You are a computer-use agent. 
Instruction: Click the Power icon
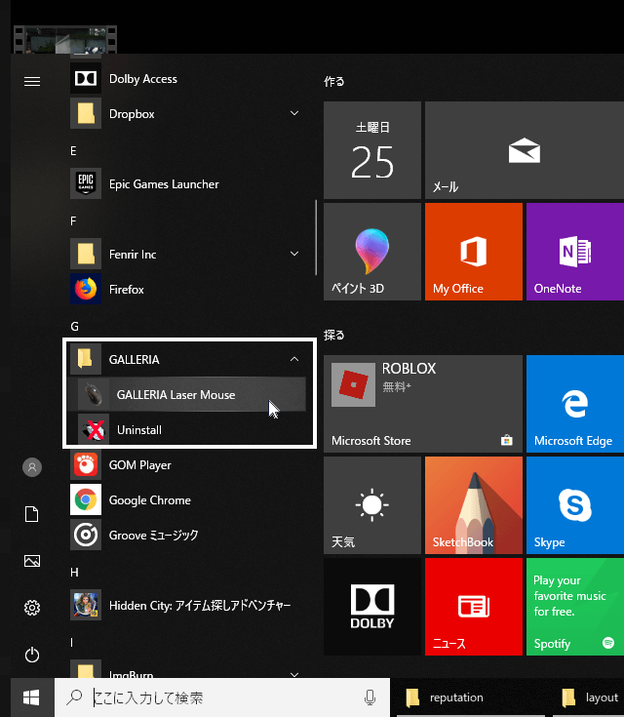point(32,655)
